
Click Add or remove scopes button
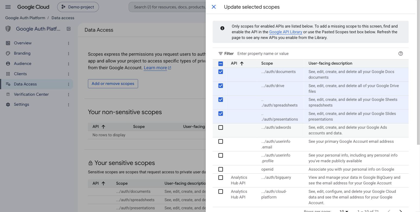pyautogui.click(x=113, y=84)
